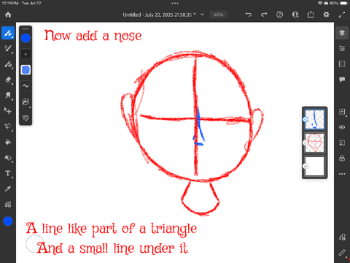Image resolution: width=350 pixels, height=263 pixels.
Task: Select the Eyedropper tool
Action: coord(8,188)
